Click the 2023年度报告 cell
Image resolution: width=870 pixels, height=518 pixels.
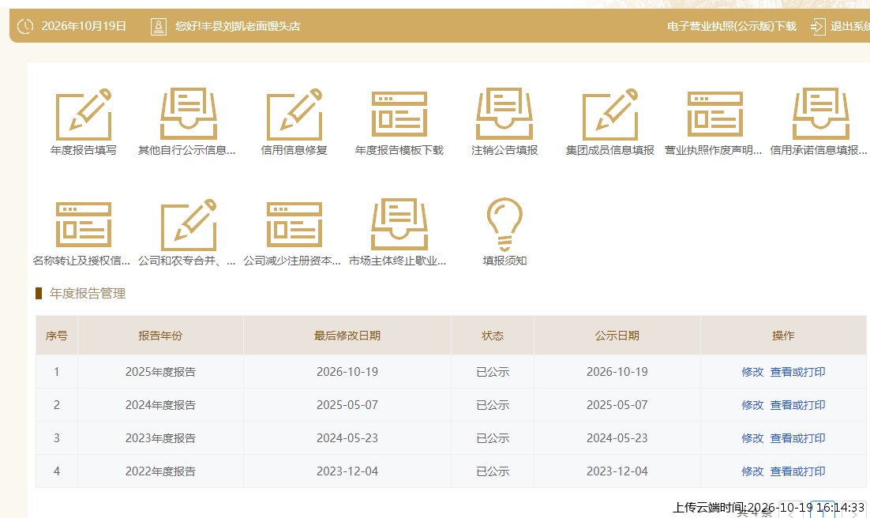point(160,438)
